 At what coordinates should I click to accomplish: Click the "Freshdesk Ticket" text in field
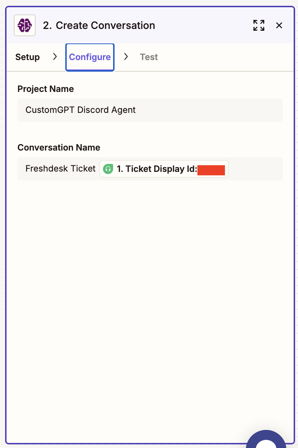coord(61,169)
